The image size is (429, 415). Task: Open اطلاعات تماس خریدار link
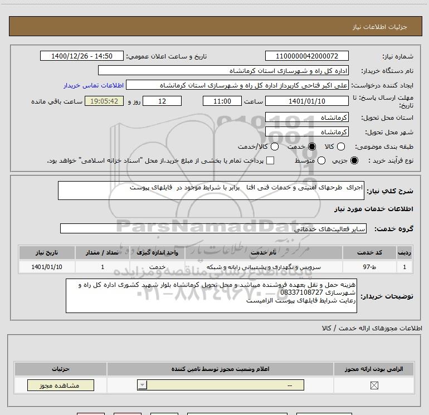(x=94, y=85)
